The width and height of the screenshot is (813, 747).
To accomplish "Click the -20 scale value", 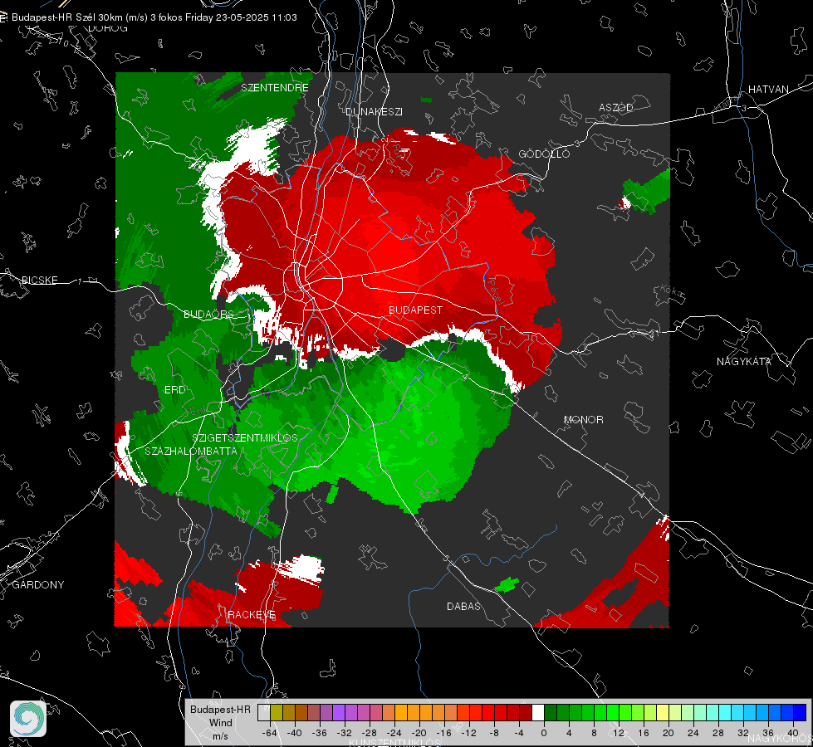I will click(x=419, y=733).
